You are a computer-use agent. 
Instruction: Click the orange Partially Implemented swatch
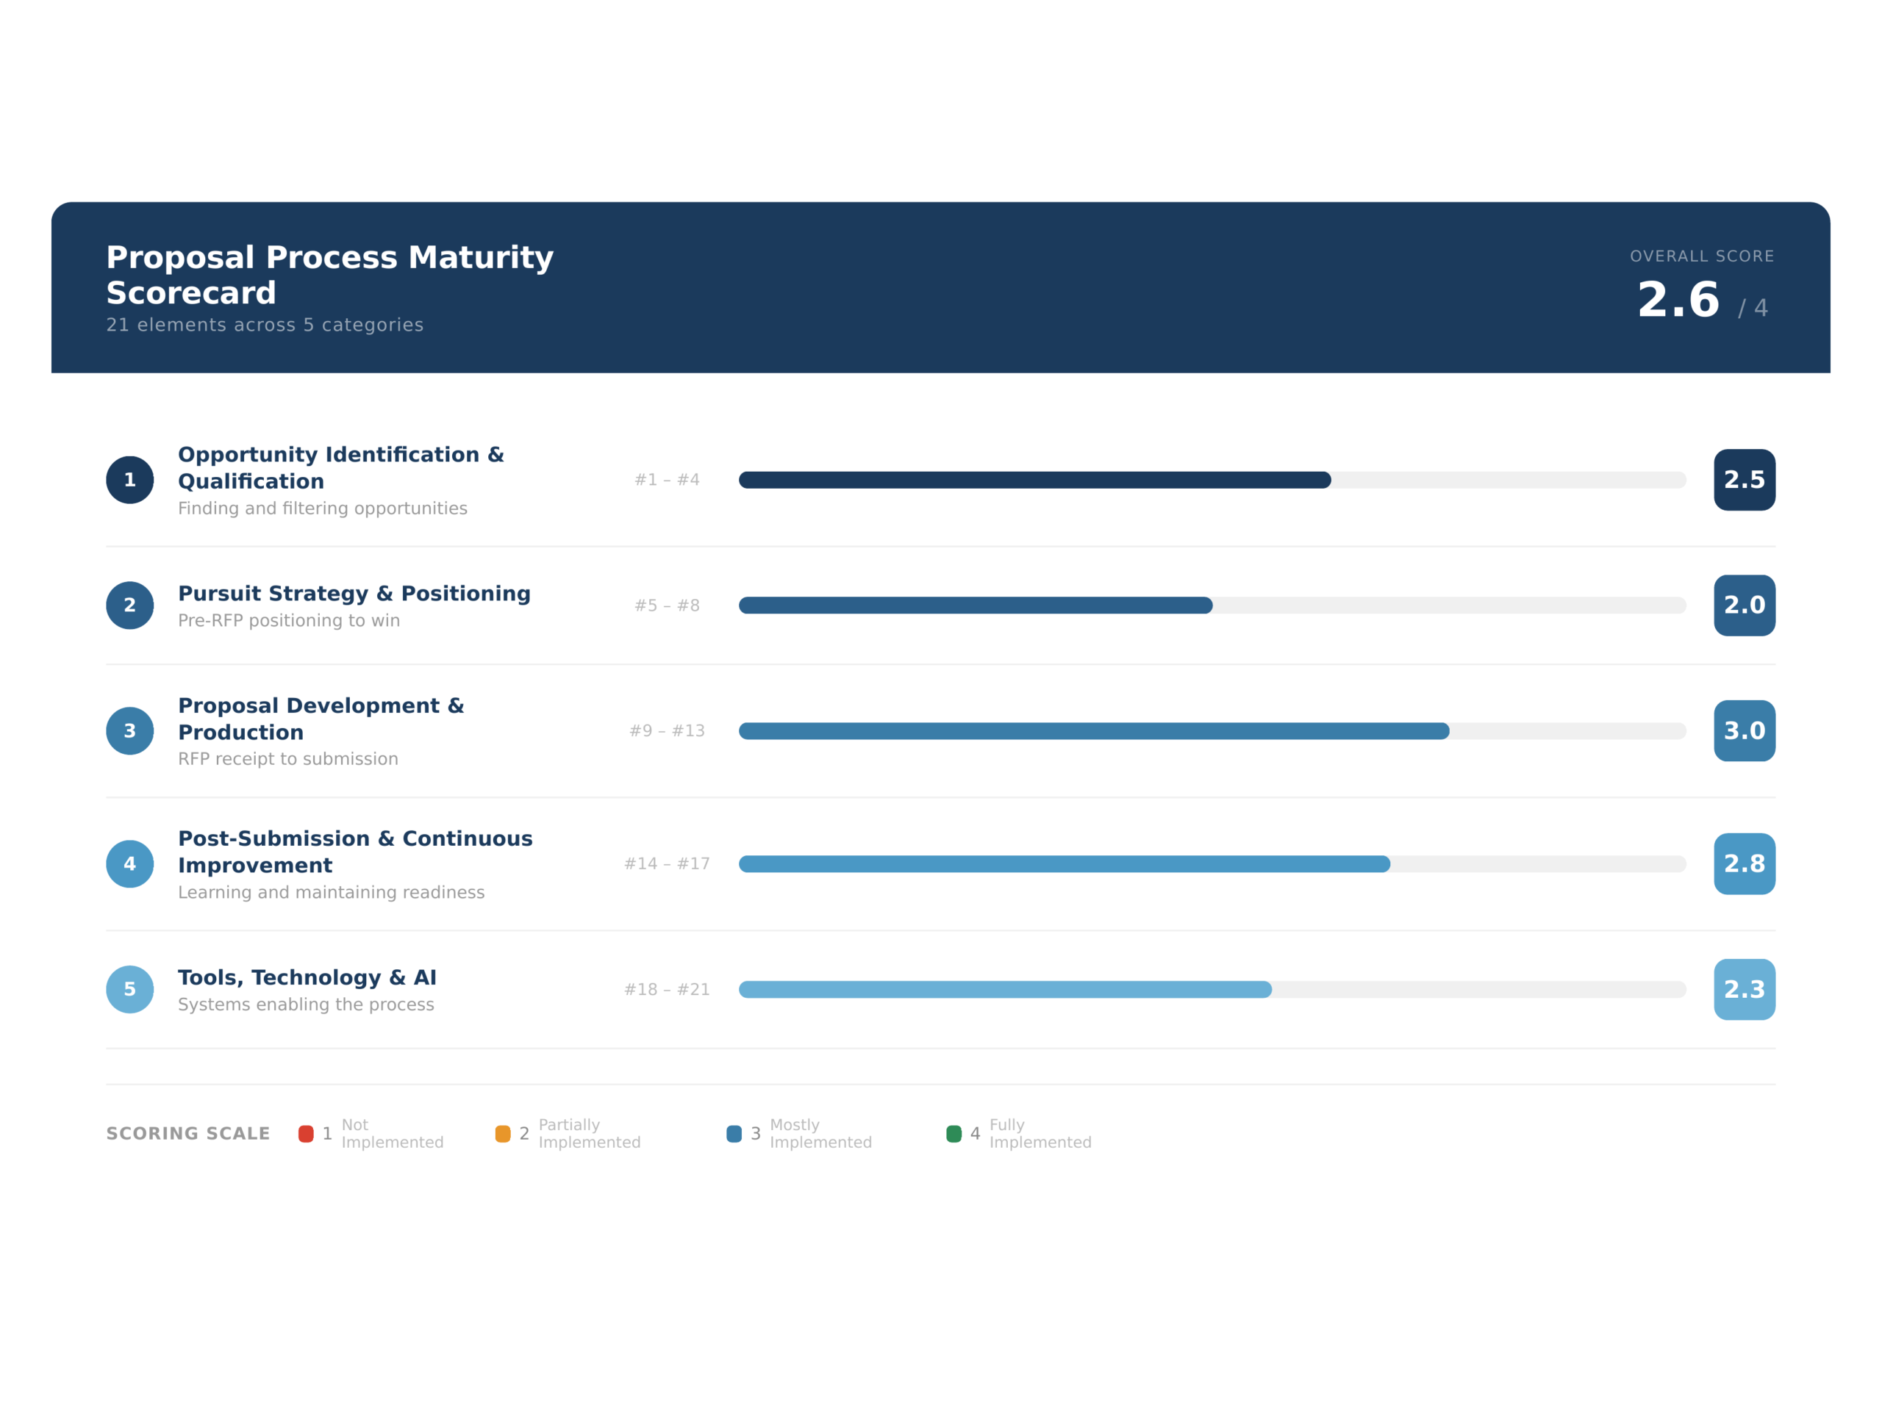click(x=503, y=1133)
